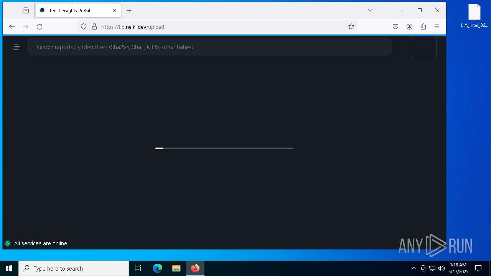The width and height of the screenshot is (491, 276).
Task: Open the portal sidebar hamburger menu
Action: (16, 47)
